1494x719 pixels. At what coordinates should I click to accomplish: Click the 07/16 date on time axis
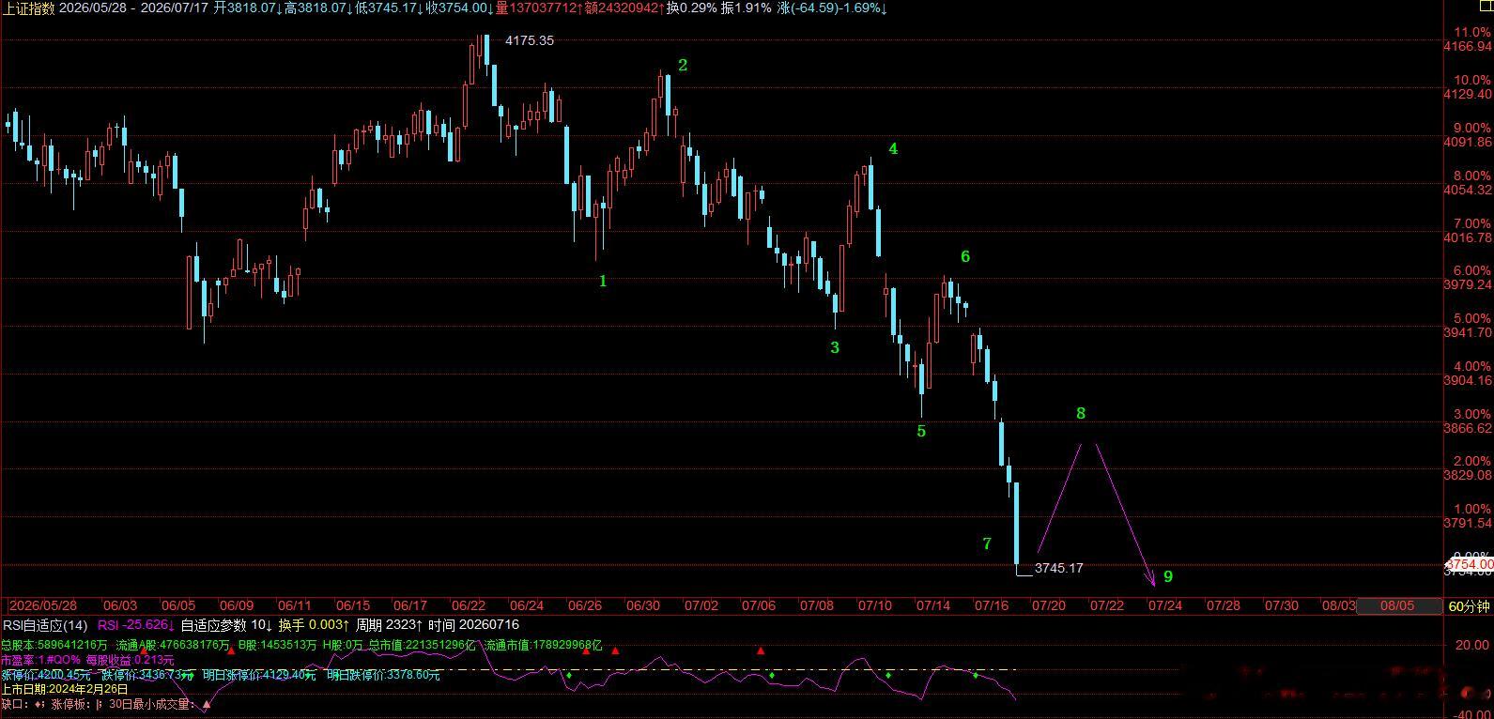991,606
